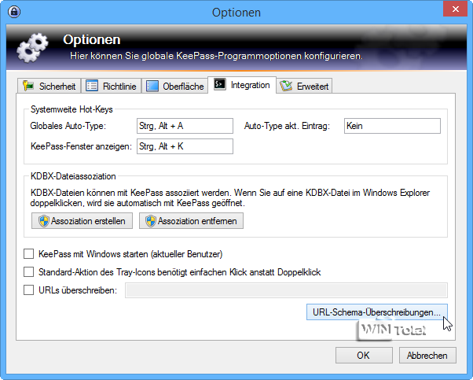The width and height of the screenshot is (473, 380).
Task: Click the Assoziation erstellen button
Action: (x=82, y=221)
